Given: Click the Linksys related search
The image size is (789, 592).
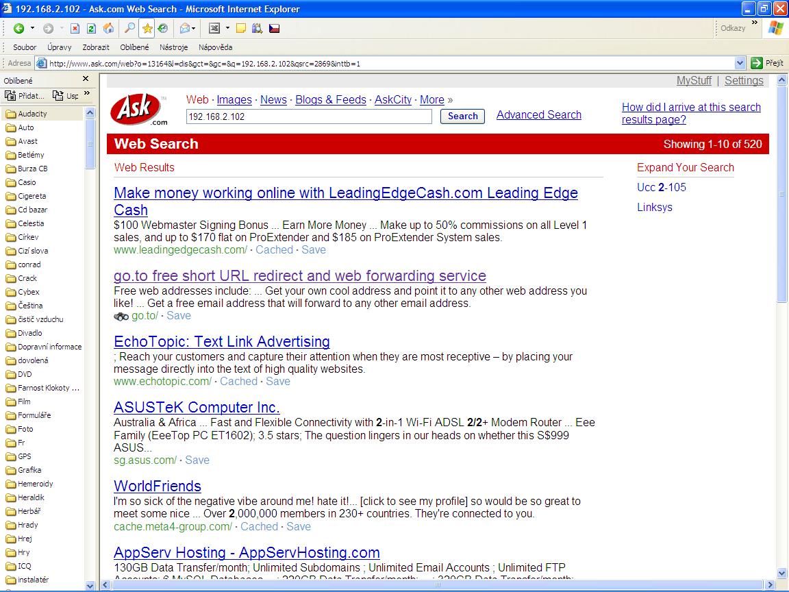Looking at the screenshot, I should pos(655,208).
